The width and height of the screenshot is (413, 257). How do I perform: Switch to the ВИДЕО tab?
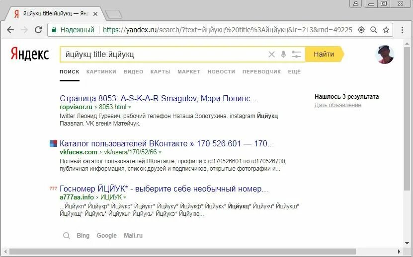point(134,71)
